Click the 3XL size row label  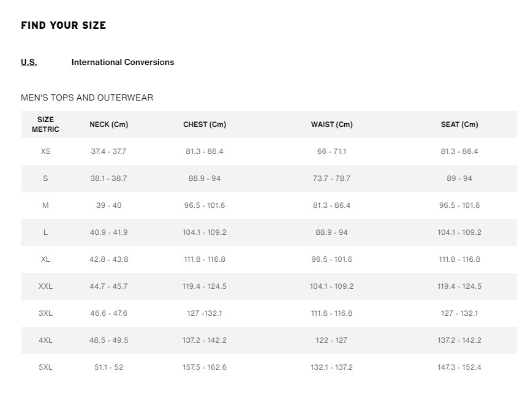[45, 313]
